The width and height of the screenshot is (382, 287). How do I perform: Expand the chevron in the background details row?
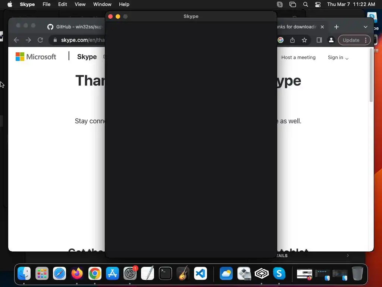(x=348, y=255)
